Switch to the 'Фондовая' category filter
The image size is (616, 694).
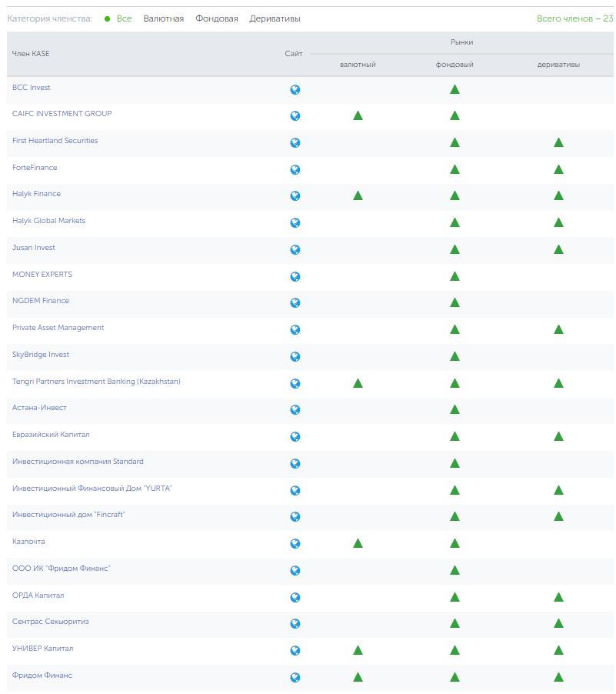point(216,18)
